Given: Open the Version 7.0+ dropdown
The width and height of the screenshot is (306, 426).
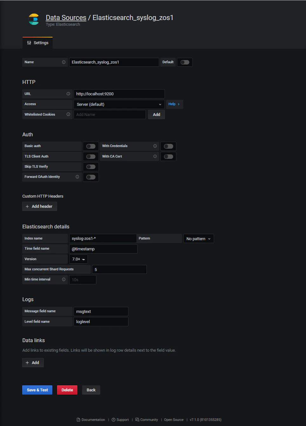Looking at the screenshot, I should tap(78, 259).
